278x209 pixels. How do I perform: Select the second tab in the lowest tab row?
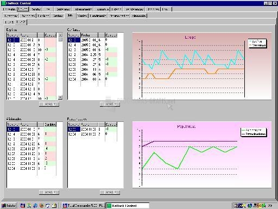click(21, 22)
